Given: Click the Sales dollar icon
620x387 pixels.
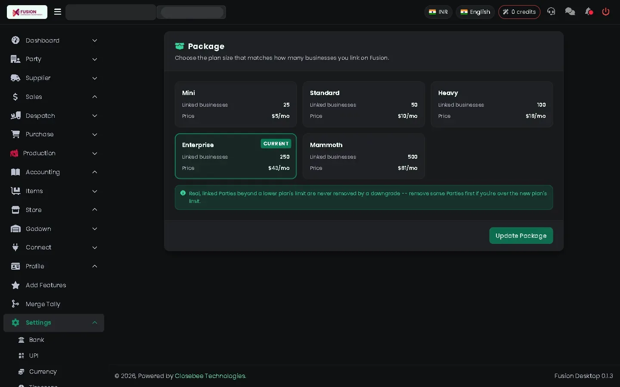Looking at the screenshot, I should click(x=15, y=97).
